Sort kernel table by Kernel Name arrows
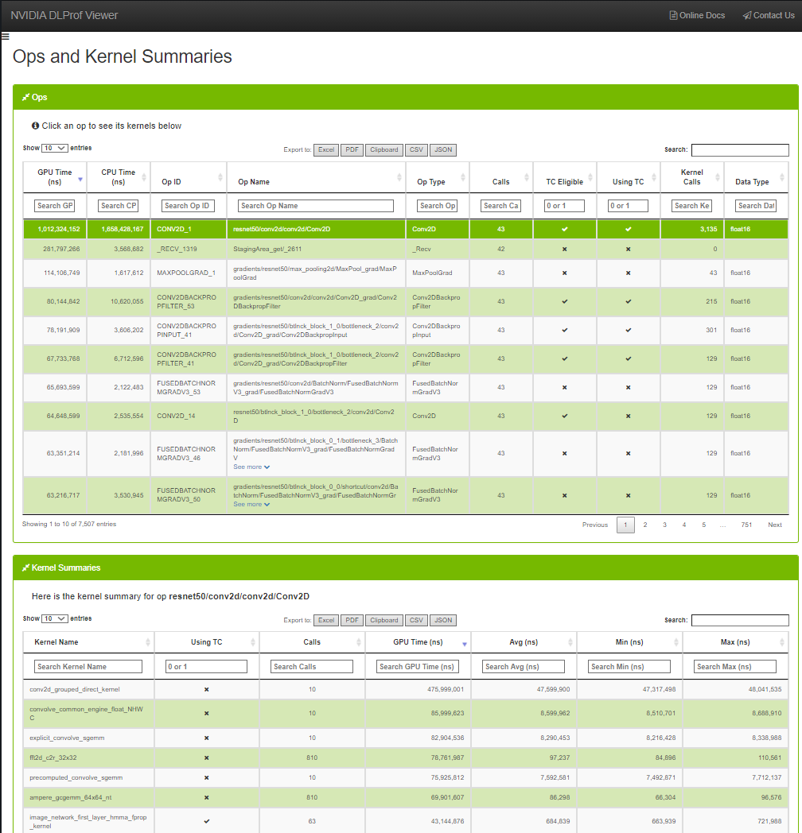 [x=147, y=642]
